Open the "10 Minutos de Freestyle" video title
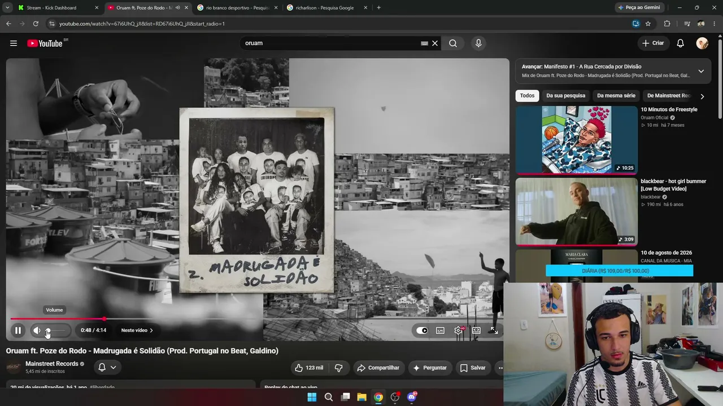The height and width of the screenshot is (406, 723). (x=669, y=109)
